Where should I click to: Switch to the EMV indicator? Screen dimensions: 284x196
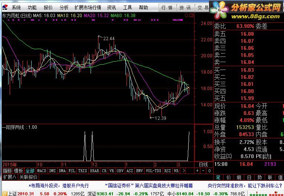140,171
